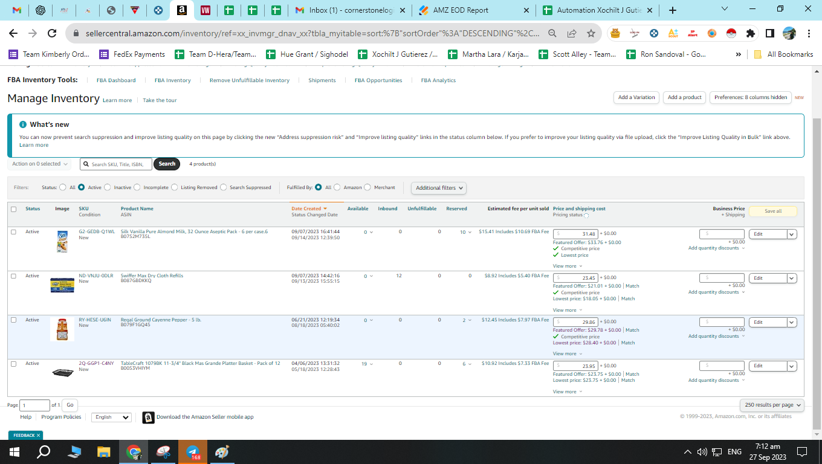Close the FEEDBACK tab
This screenshot has width=822, height=464.
[38, 436]
